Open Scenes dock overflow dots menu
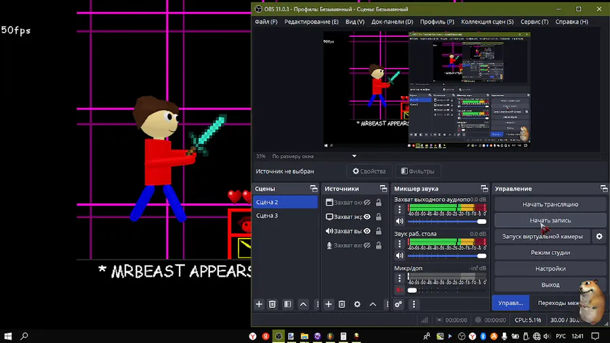610x343 pixels. click(x=317, y=304)
